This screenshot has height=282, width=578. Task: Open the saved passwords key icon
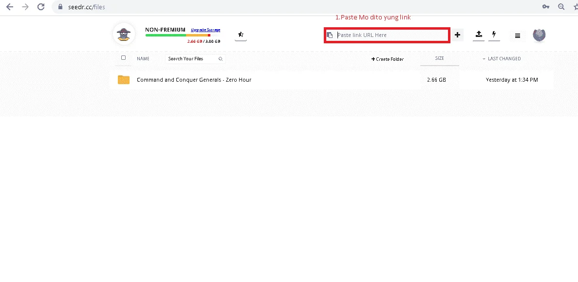pos(545,7)
